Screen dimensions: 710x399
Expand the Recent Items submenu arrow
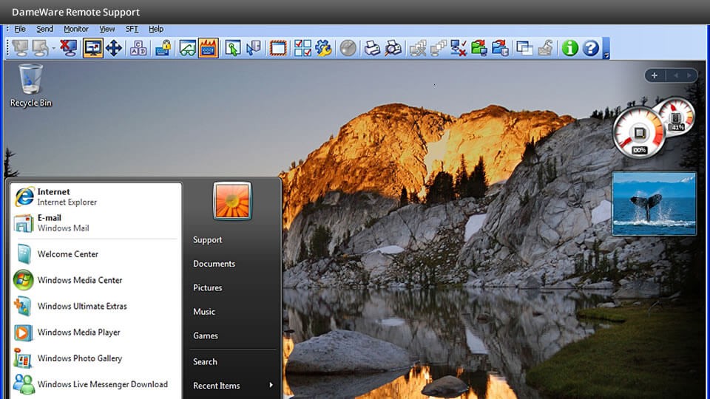pos(271,385)
